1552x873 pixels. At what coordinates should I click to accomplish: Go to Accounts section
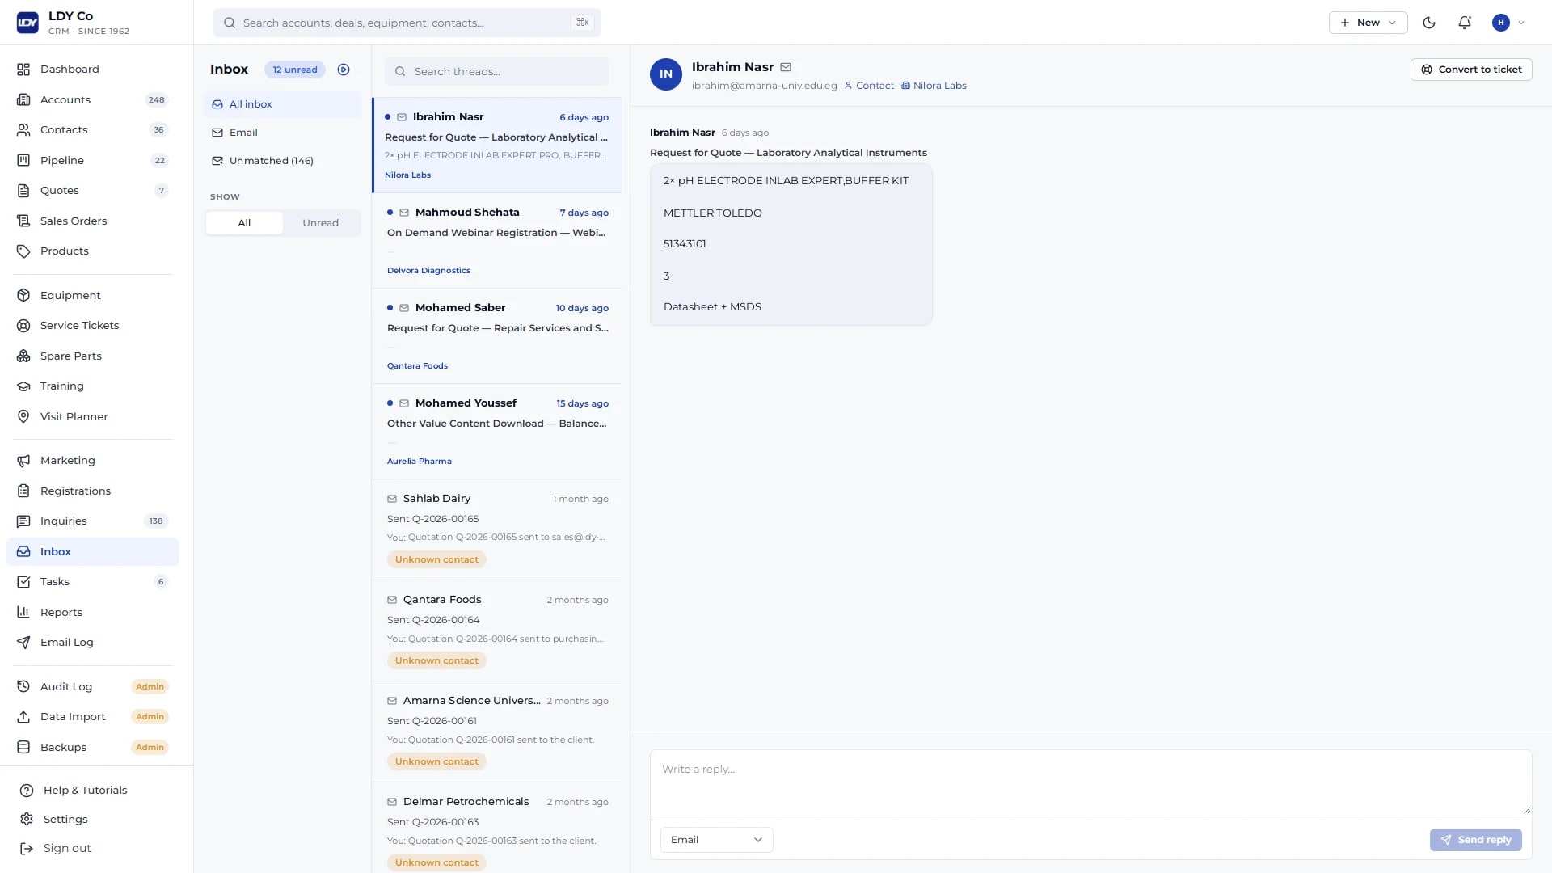tap(92, 100)
